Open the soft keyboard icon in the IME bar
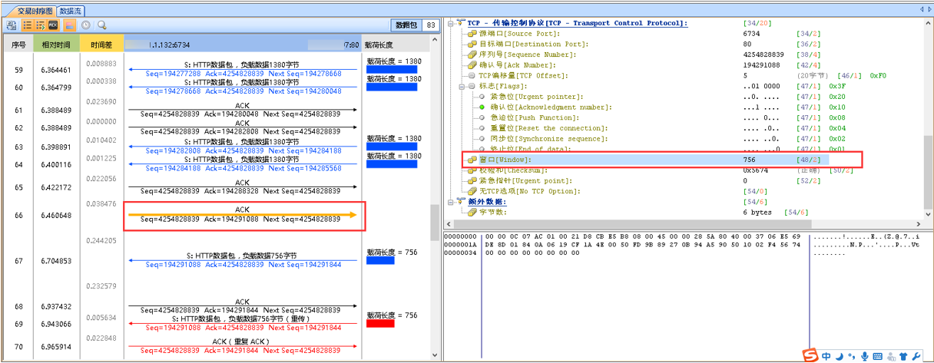Screen dimensions: 934x363 [877, 356]
